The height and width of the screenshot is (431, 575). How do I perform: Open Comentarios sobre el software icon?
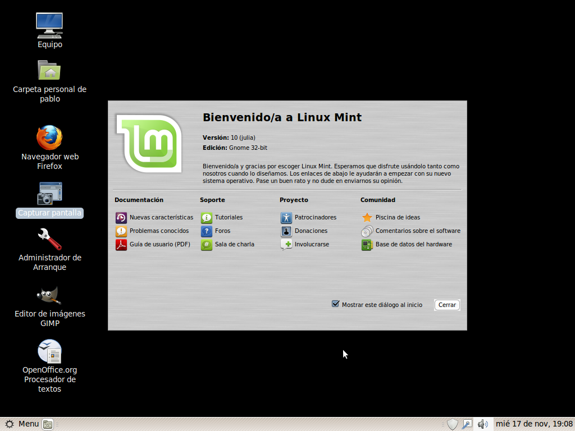[367, 231]
